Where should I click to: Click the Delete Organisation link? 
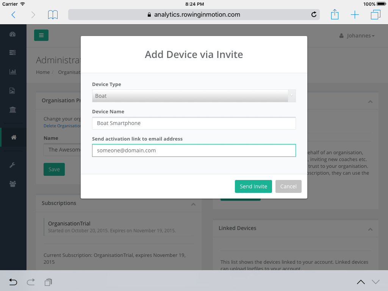(62, 125)
